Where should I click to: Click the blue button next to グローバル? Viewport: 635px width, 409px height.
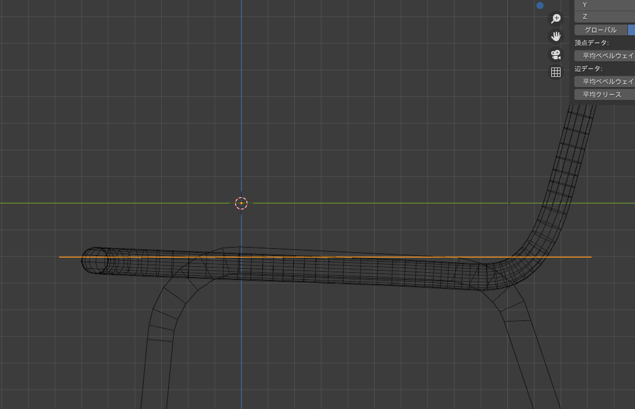[631, 30]
